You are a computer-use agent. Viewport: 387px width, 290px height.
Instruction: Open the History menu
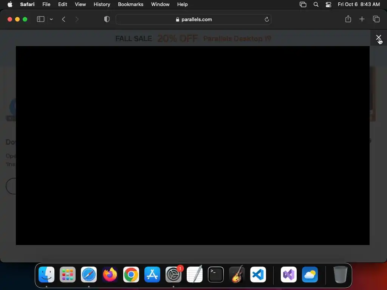tap(102, 4)
